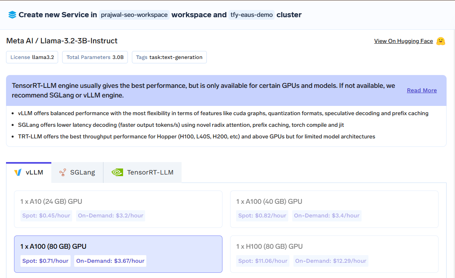Click the Read More link
This screenshot has width=455, height=278.
(422, 90)
